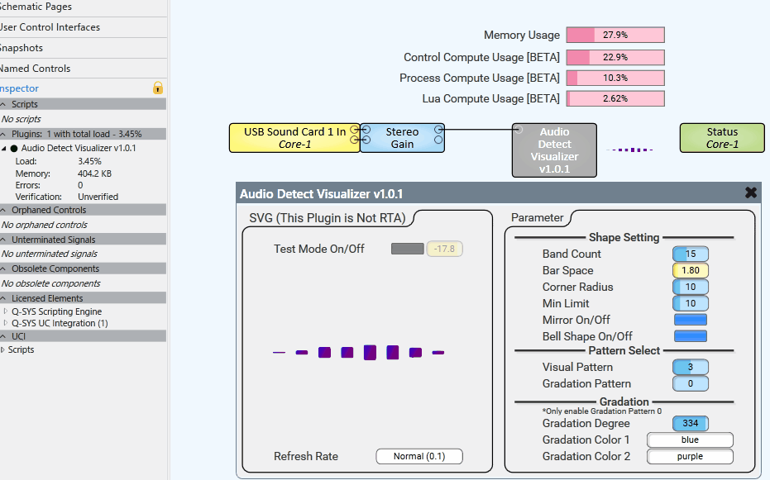
Task: Click the Gradation Degree value knob
Action: coord(691,423)
